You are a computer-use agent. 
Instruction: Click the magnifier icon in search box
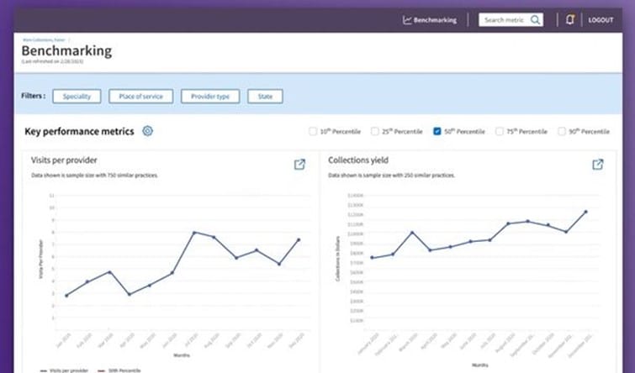click(535, 20)
